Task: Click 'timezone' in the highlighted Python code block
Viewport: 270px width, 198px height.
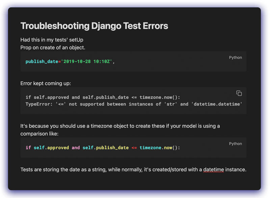Action: pyautogui.click(x=150, y=148)
